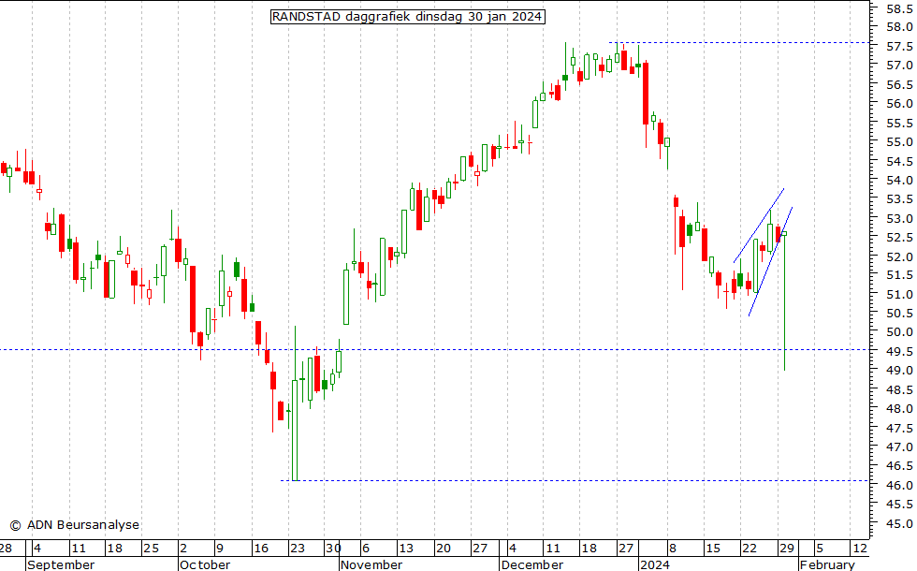Click the 45.0 price axis label
The image size is (917, 571).
899,523
